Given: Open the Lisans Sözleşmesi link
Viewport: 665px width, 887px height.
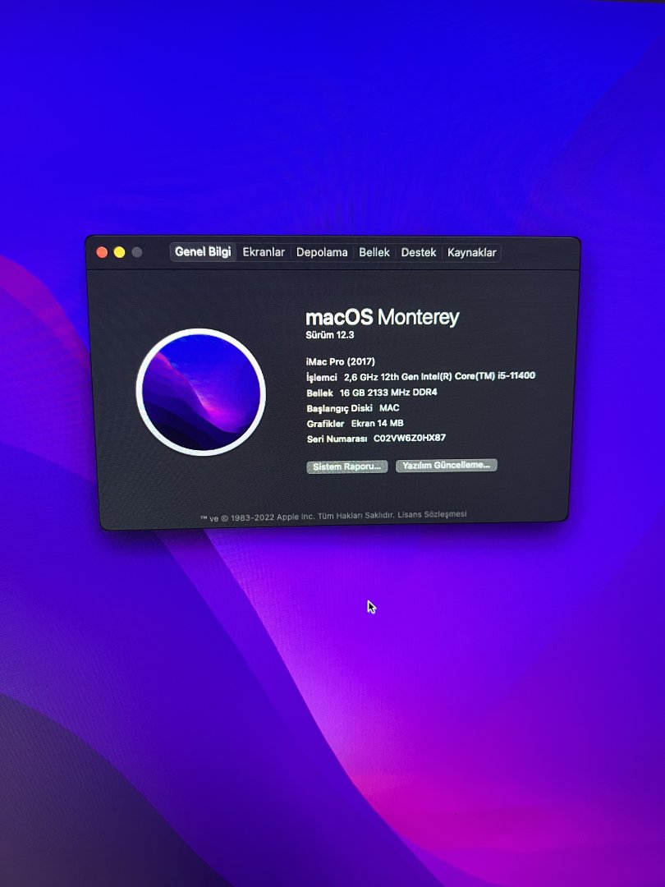Looking at the screenshot, I should pyautogui.click(x=432, y=514).
